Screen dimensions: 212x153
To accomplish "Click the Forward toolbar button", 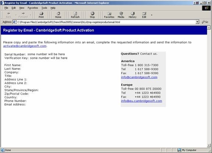I will pos(23,15).
